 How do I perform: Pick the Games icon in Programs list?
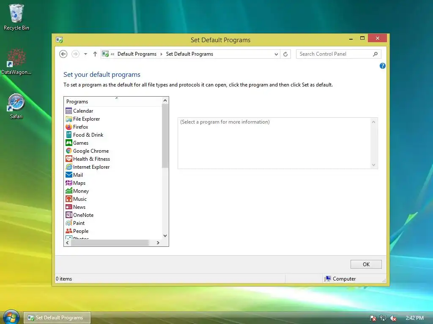coord(69,143)
